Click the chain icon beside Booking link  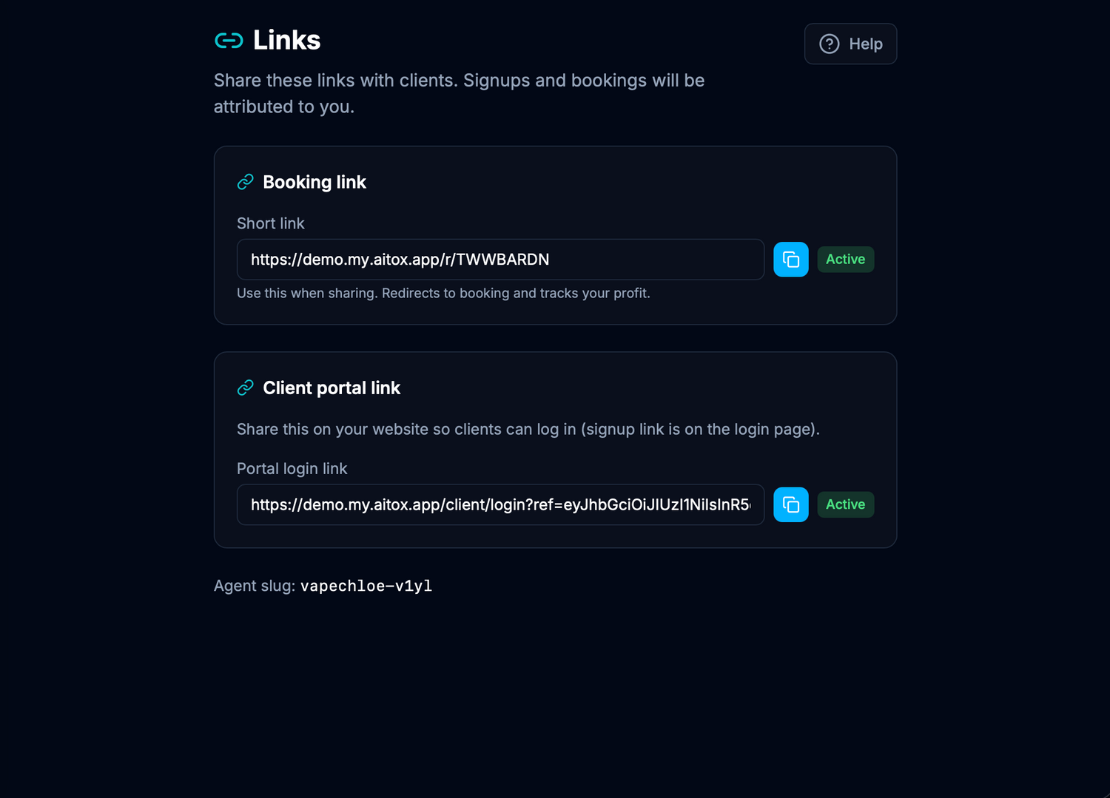(246, 182)
